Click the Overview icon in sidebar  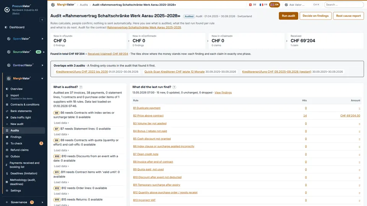point(7,89)
